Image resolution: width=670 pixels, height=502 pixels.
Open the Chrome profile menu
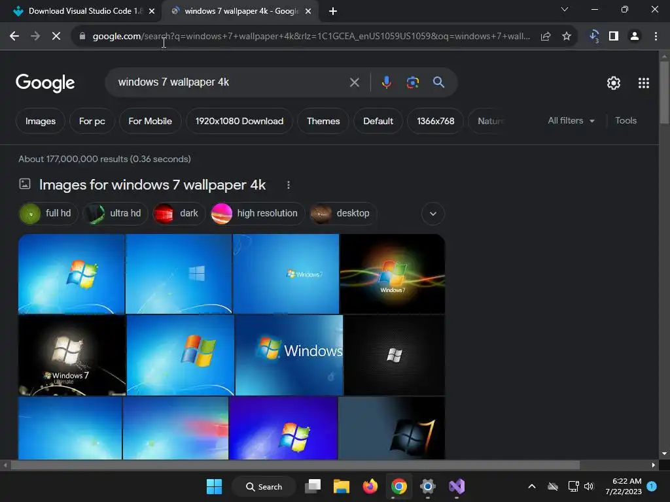635,37
